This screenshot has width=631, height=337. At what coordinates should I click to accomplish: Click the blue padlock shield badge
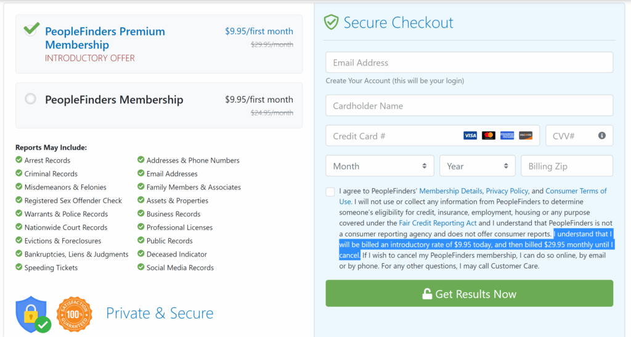[x=33, y=314]
